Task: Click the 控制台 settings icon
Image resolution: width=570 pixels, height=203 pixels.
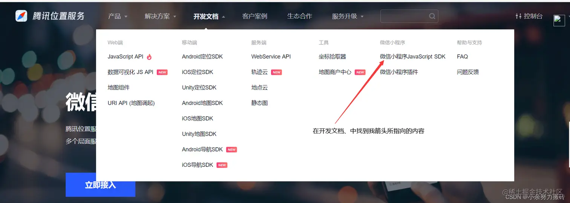Action: click(x=518, y=16)
